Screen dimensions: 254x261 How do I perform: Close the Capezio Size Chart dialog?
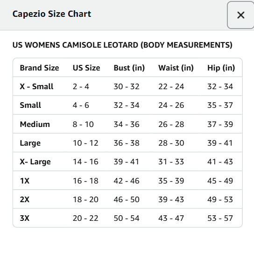pyautogui.click(x=240, y=15)
